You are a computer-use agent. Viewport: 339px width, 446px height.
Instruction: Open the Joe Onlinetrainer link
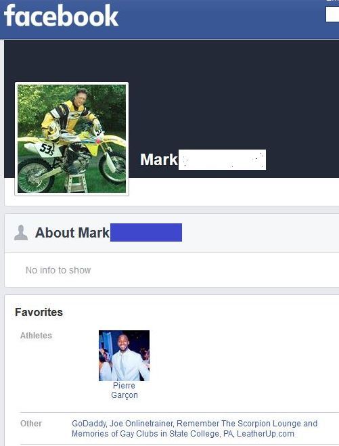tap(141, 424)
